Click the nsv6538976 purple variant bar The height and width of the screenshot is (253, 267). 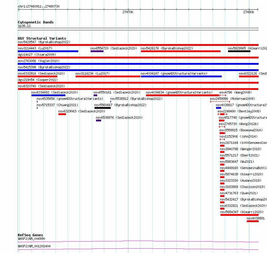tap(98, 121)
